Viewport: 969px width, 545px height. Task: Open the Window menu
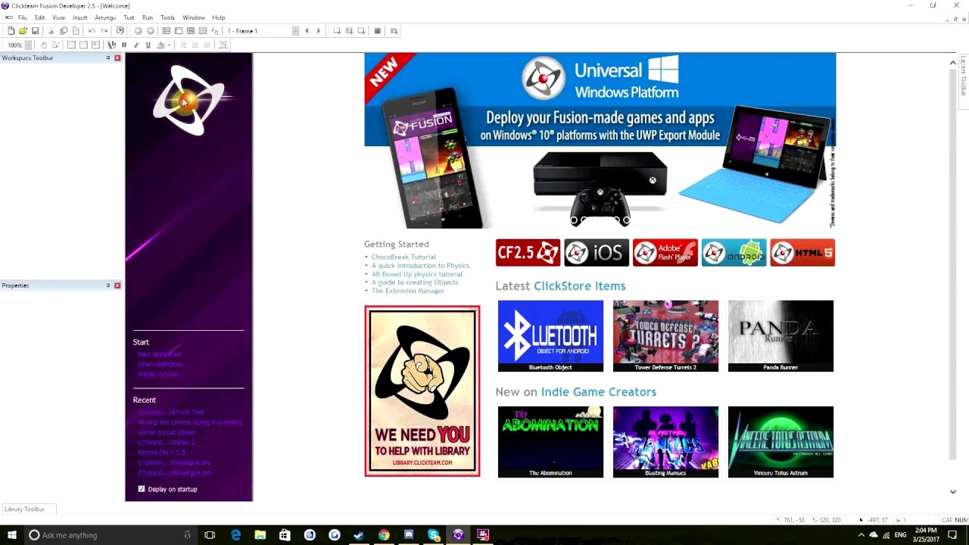pyautogui.click(x=194, y=17)
